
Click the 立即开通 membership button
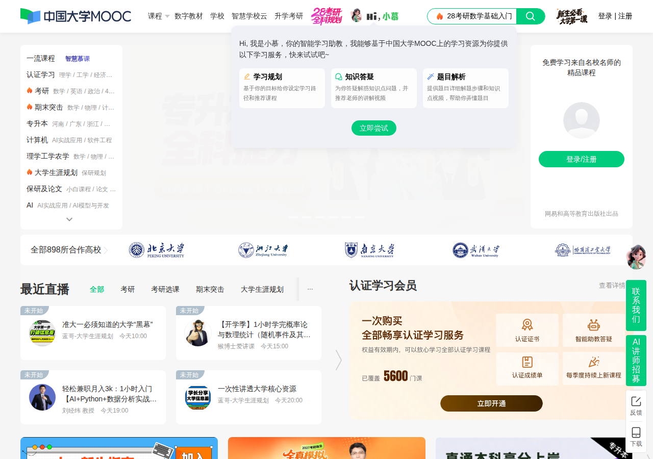tap(491, 403)
